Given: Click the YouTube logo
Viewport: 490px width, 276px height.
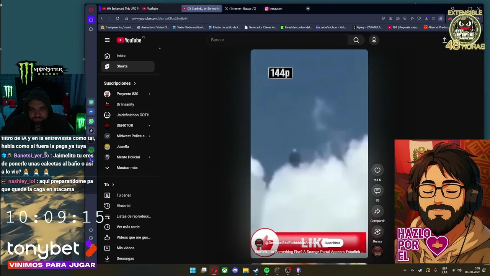Looking at the screenshot, I should click(x=129, y=40).
